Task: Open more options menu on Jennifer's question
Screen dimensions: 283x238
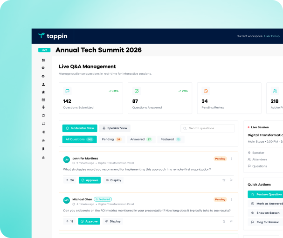Action: click(231, 159)
